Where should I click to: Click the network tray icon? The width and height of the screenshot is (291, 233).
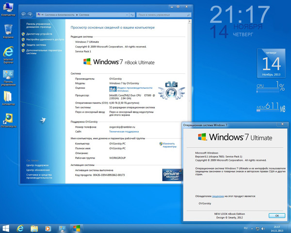coord(258,229)
